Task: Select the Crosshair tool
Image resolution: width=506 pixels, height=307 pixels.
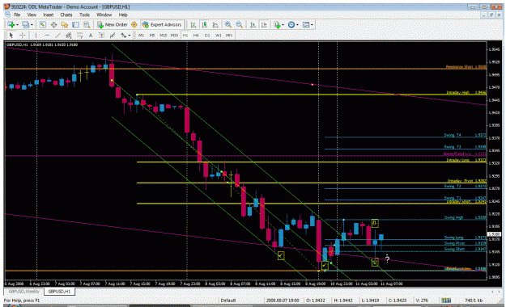Action: [23, 35]
